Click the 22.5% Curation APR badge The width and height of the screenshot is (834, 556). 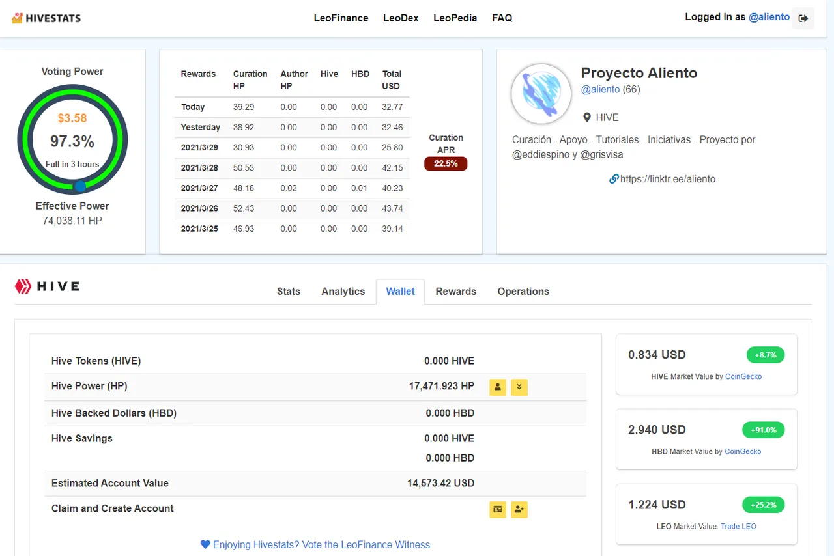[446, 163]
